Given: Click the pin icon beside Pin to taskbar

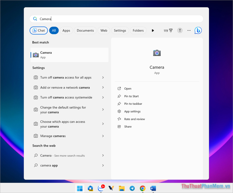Looking at the screenshot, I should click(x=119, y=104).
